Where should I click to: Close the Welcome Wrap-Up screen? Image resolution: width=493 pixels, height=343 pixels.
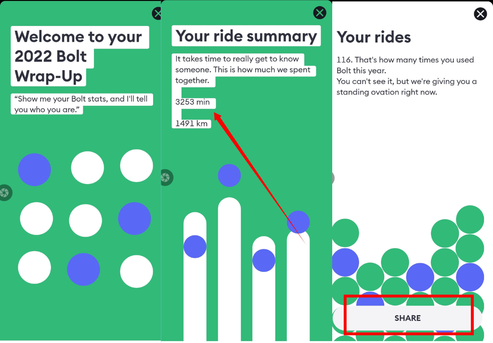click(x=156, y=13)
